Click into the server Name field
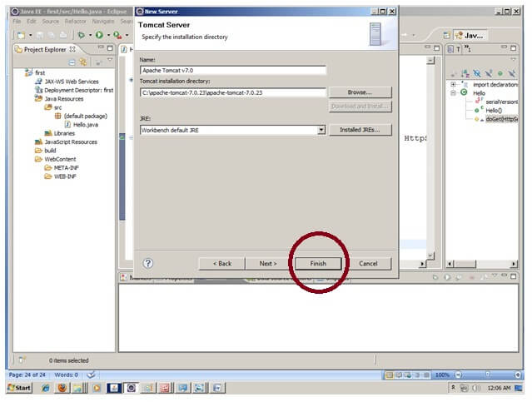 233,70
